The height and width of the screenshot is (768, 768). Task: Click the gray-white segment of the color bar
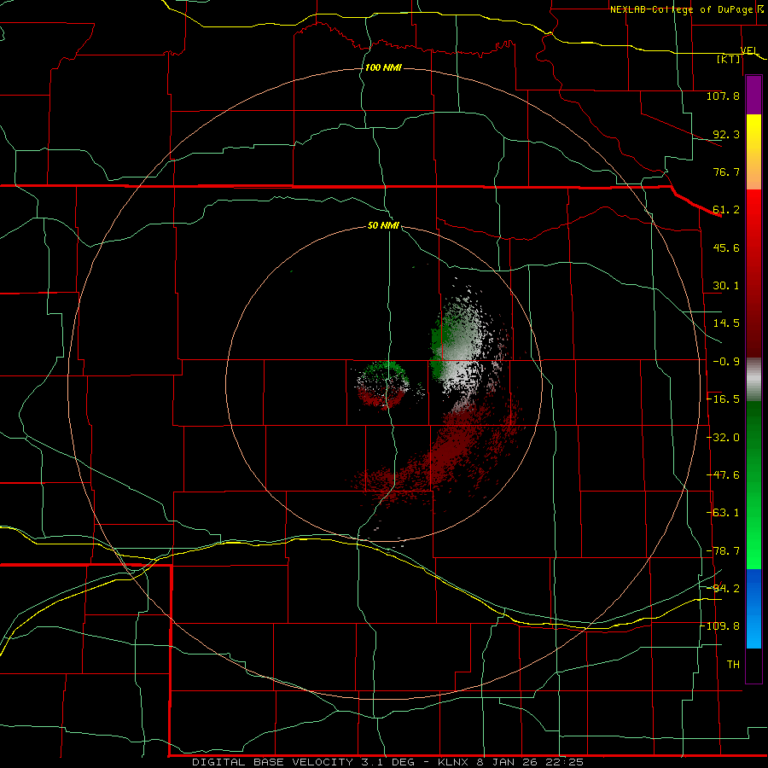(753, 380)
